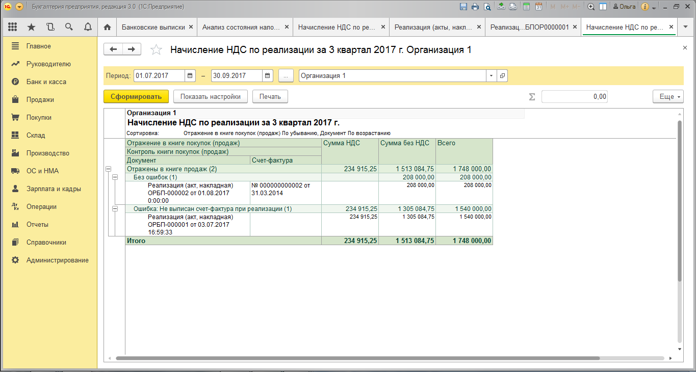The width and height of the screenshot is (696, 372).
Task: Open Favorites star in the tools panel
Action: [x=32, y=27]
